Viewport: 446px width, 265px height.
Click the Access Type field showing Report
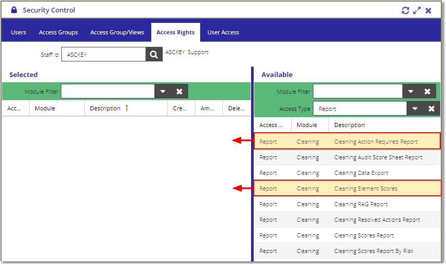pyautogui.click(x=360, y=109)
